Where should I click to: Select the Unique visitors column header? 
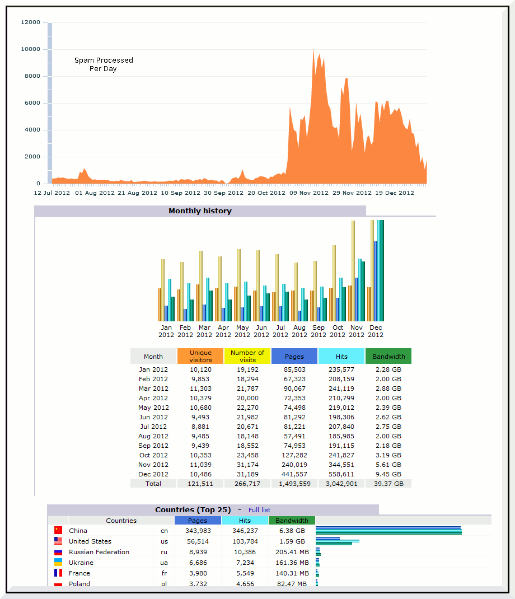pyautogui.click(x=200, y=356)
